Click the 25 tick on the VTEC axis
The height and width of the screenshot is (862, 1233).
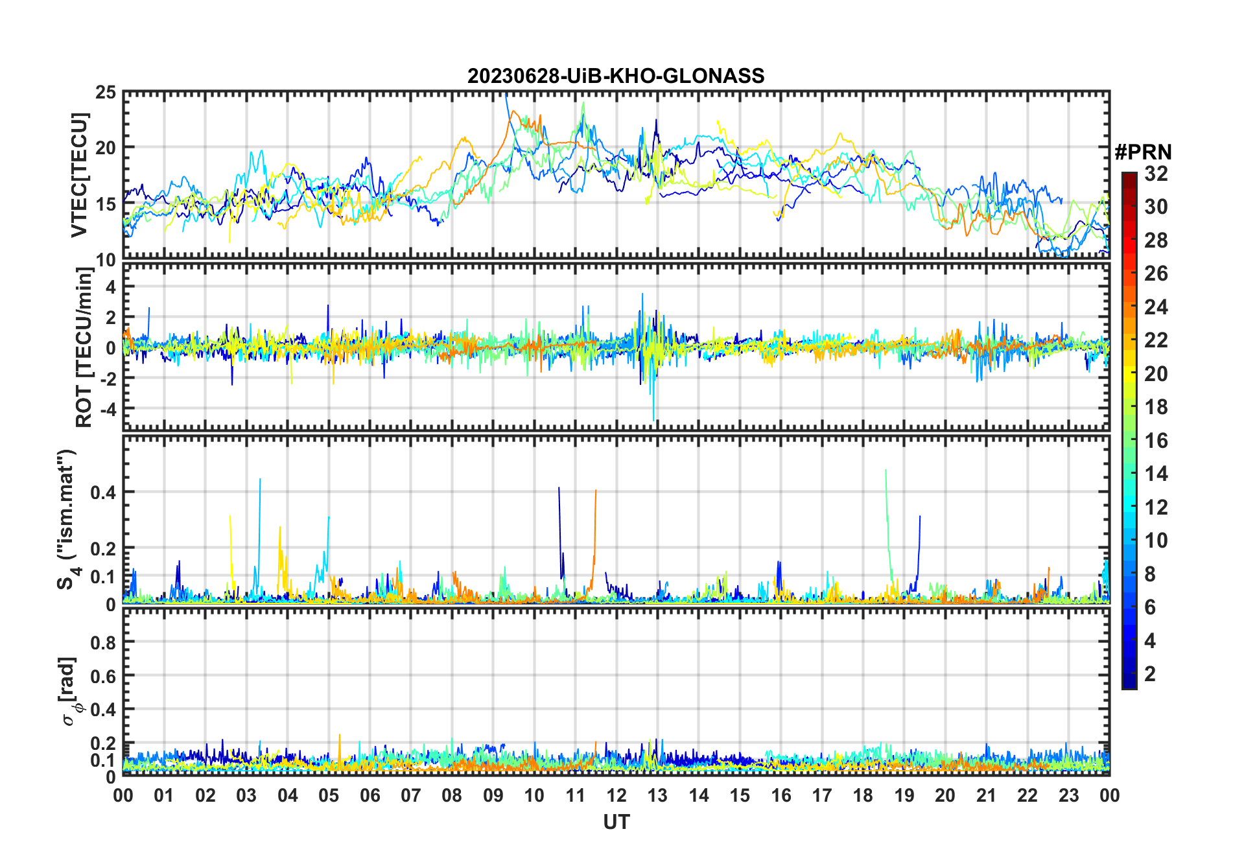click(x=106, y=93)
